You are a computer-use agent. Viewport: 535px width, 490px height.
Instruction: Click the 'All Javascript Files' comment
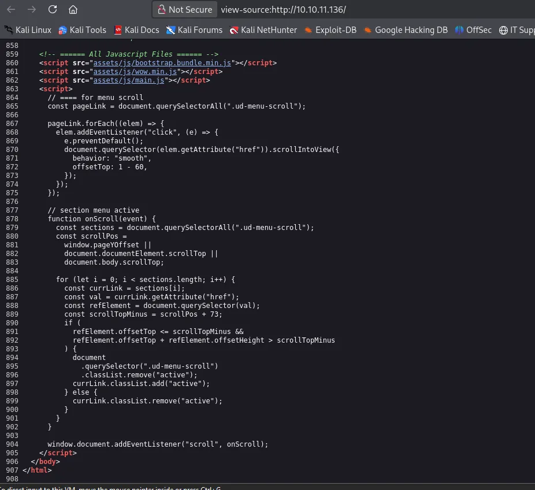(x=129, y=54)
